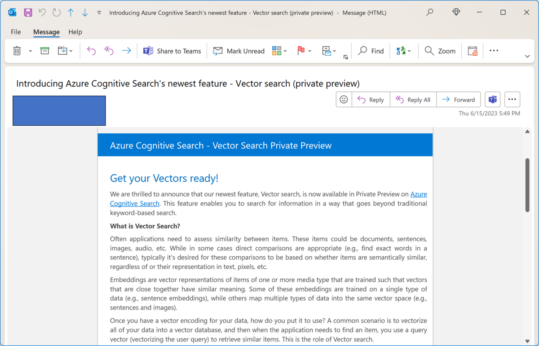
Task: Select the Message tab
Action: (x=46, y=32)
